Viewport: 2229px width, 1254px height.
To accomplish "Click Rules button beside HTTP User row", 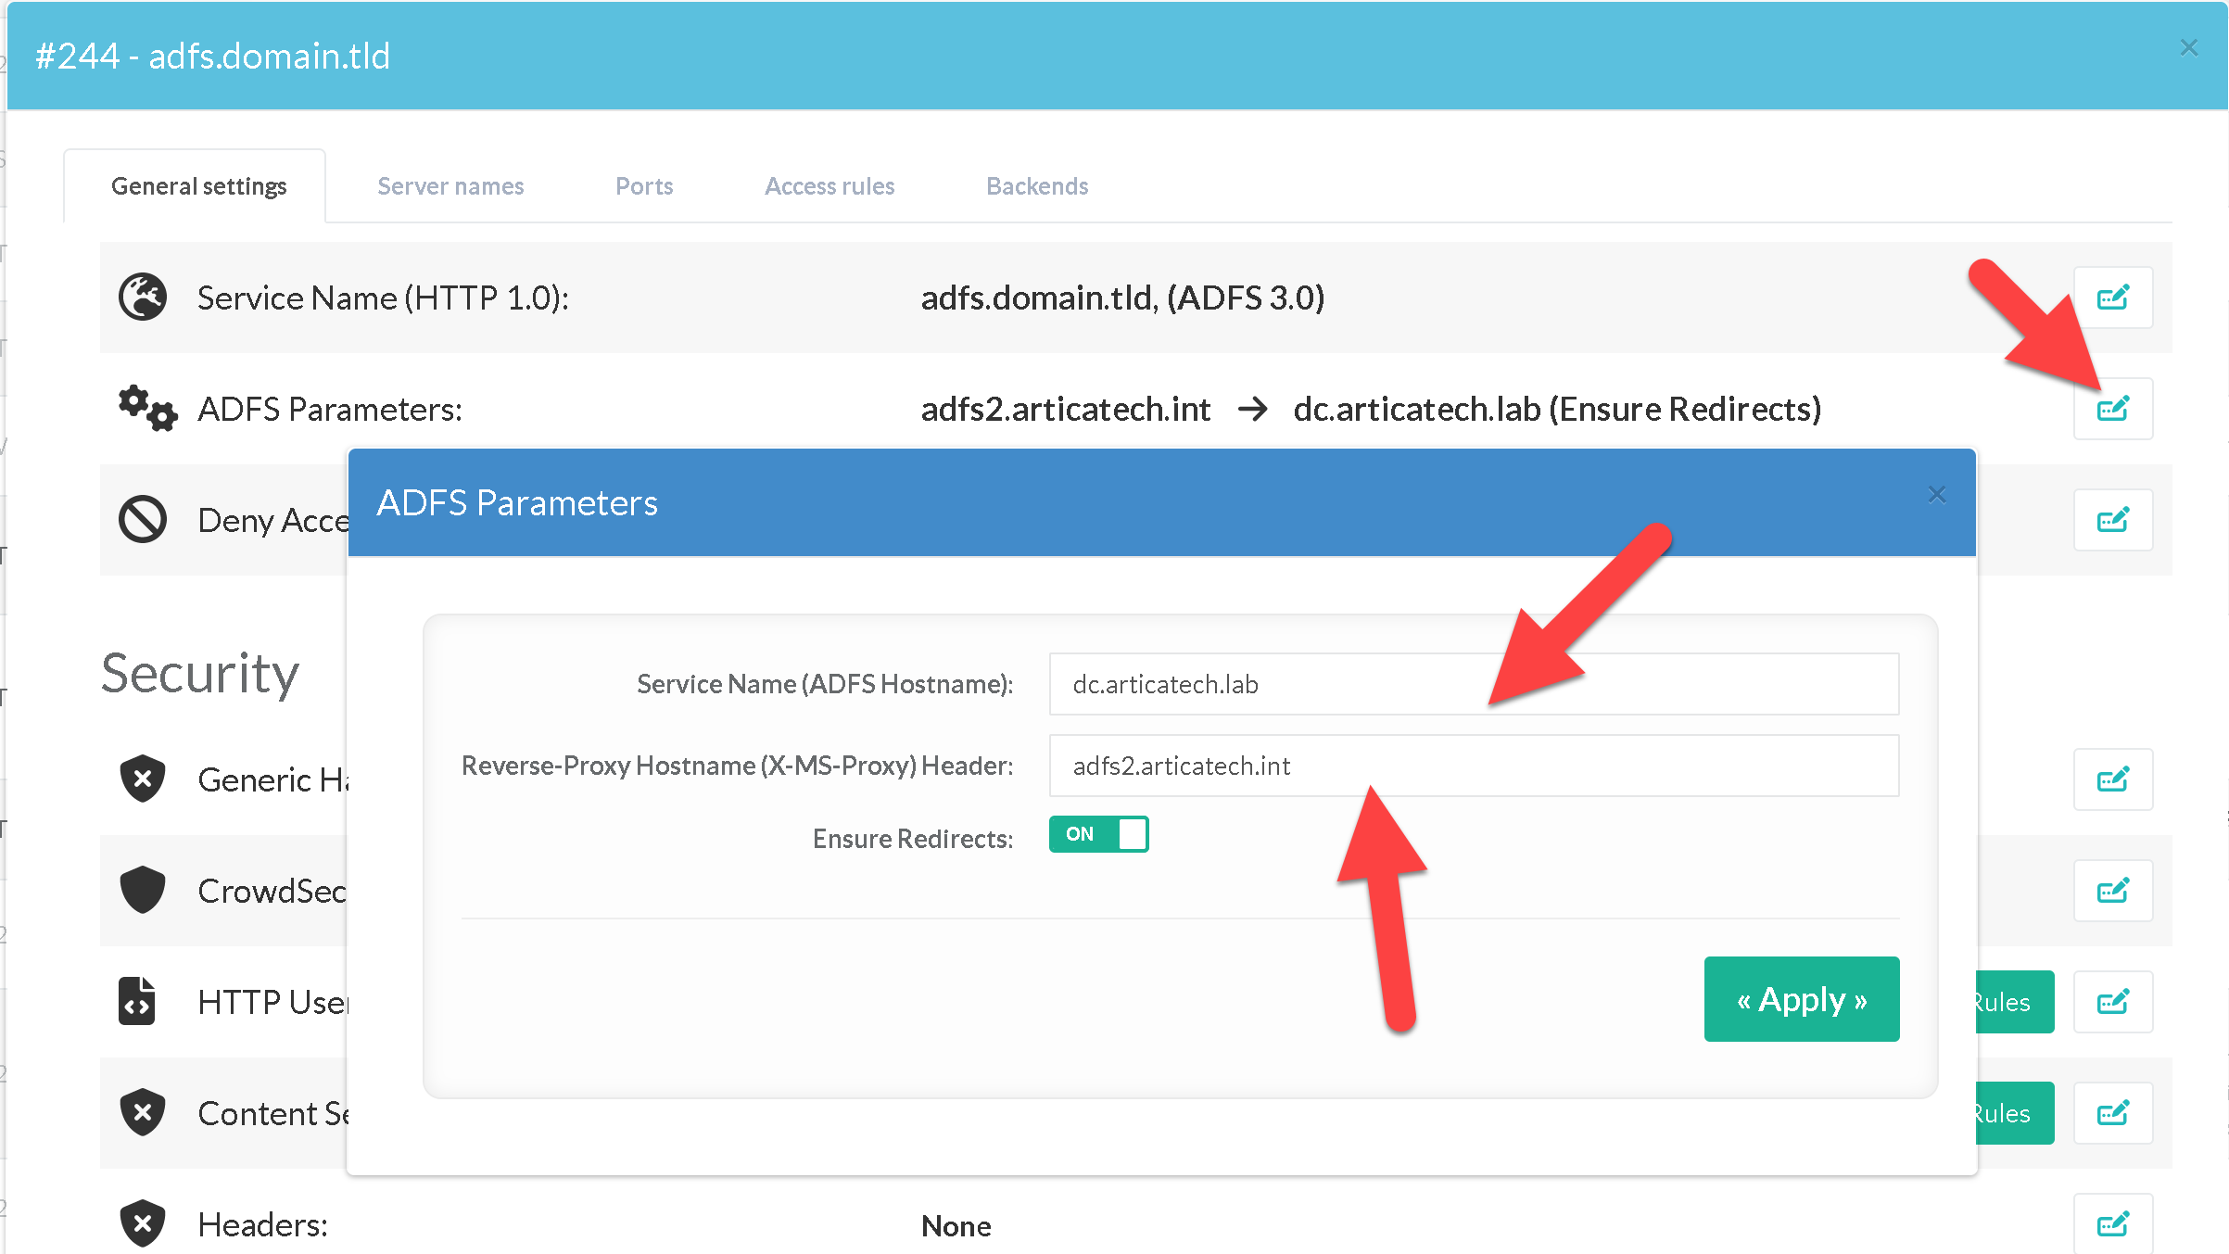I will click(2015, 1002).
